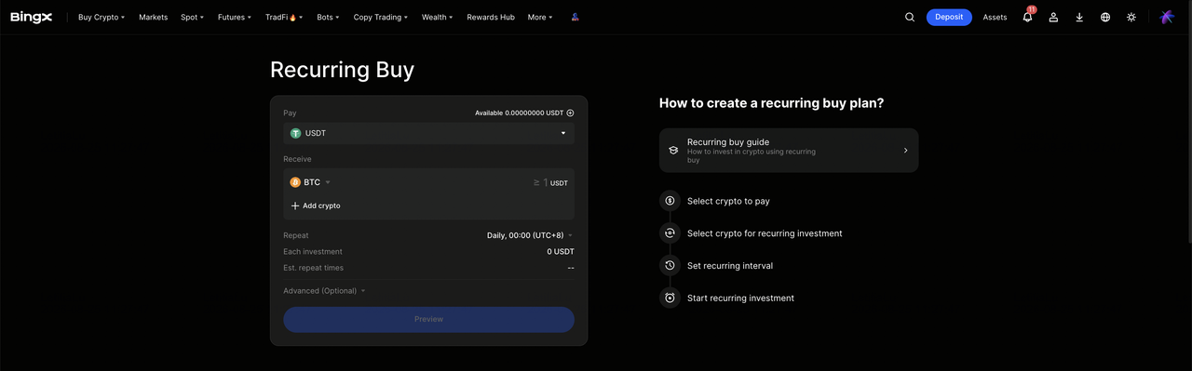Open the Copy Trading dropdown menu
Image resolution: width=1192 pixels, height=371 pixels.
click(381, 17)
